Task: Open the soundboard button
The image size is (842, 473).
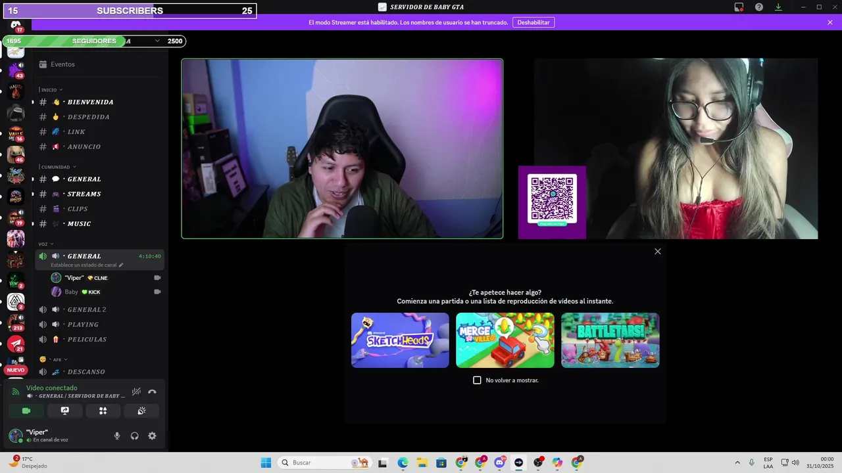Action: (x=141, y=411)
